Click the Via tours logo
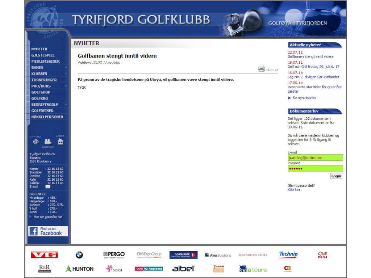The image size is (371, 278). click(x=253, y=269)
